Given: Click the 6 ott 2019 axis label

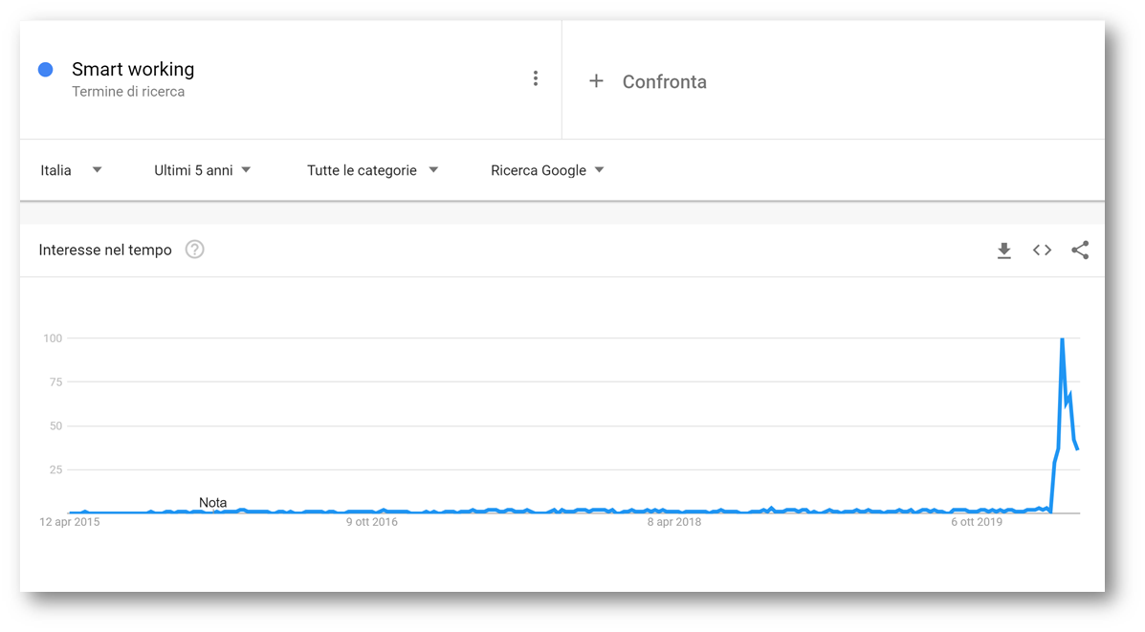Looking at the screenshot, I should click(977, 522).
